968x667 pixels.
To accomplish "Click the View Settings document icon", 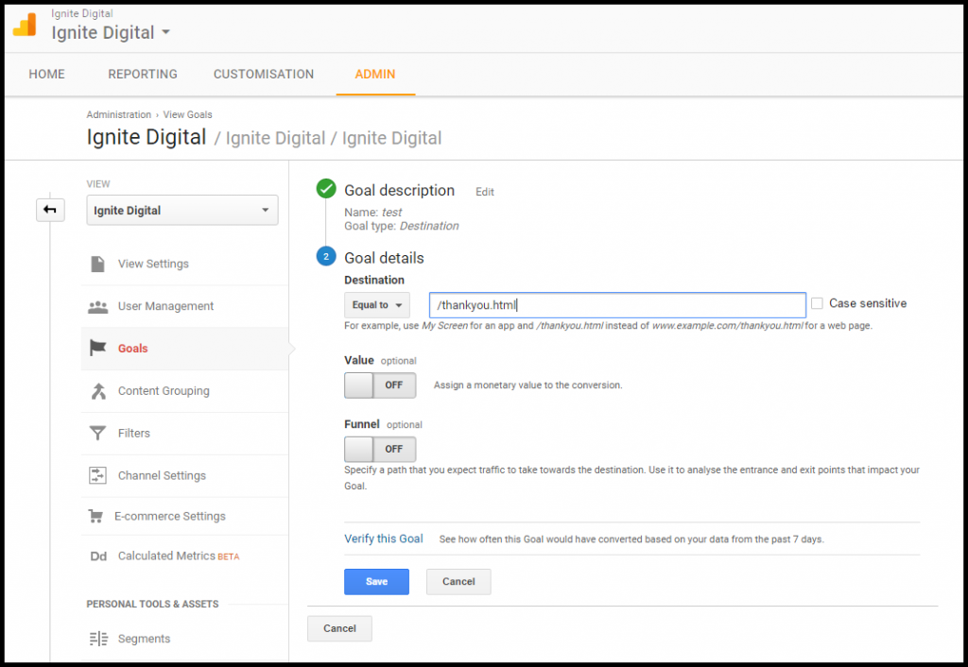I will pyautogui.click(x=97, y=264).
